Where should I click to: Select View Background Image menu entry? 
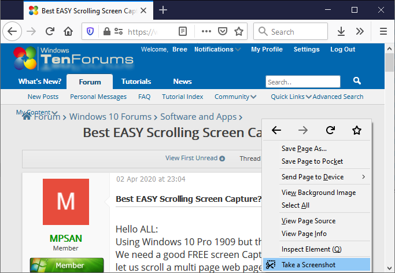pos(317,193)
